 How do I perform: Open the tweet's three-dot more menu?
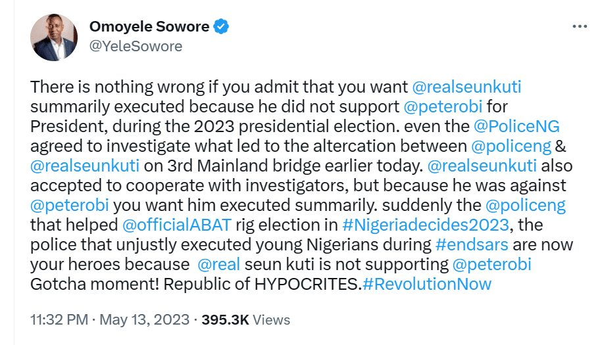click(x=579, y=27)
